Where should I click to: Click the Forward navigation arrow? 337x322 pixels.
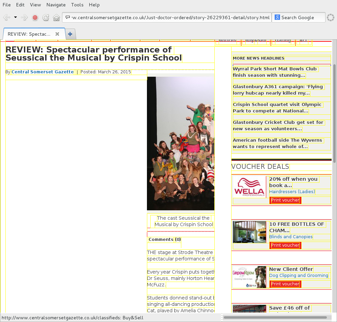click(x=24, y=17)
